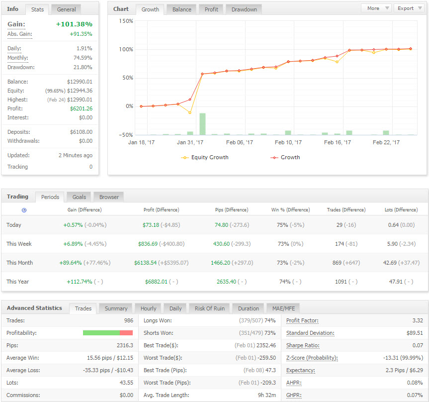The width and height of the screenshot is (429, 402).
Task: Click the Gain label link
Action: (16, 24)
